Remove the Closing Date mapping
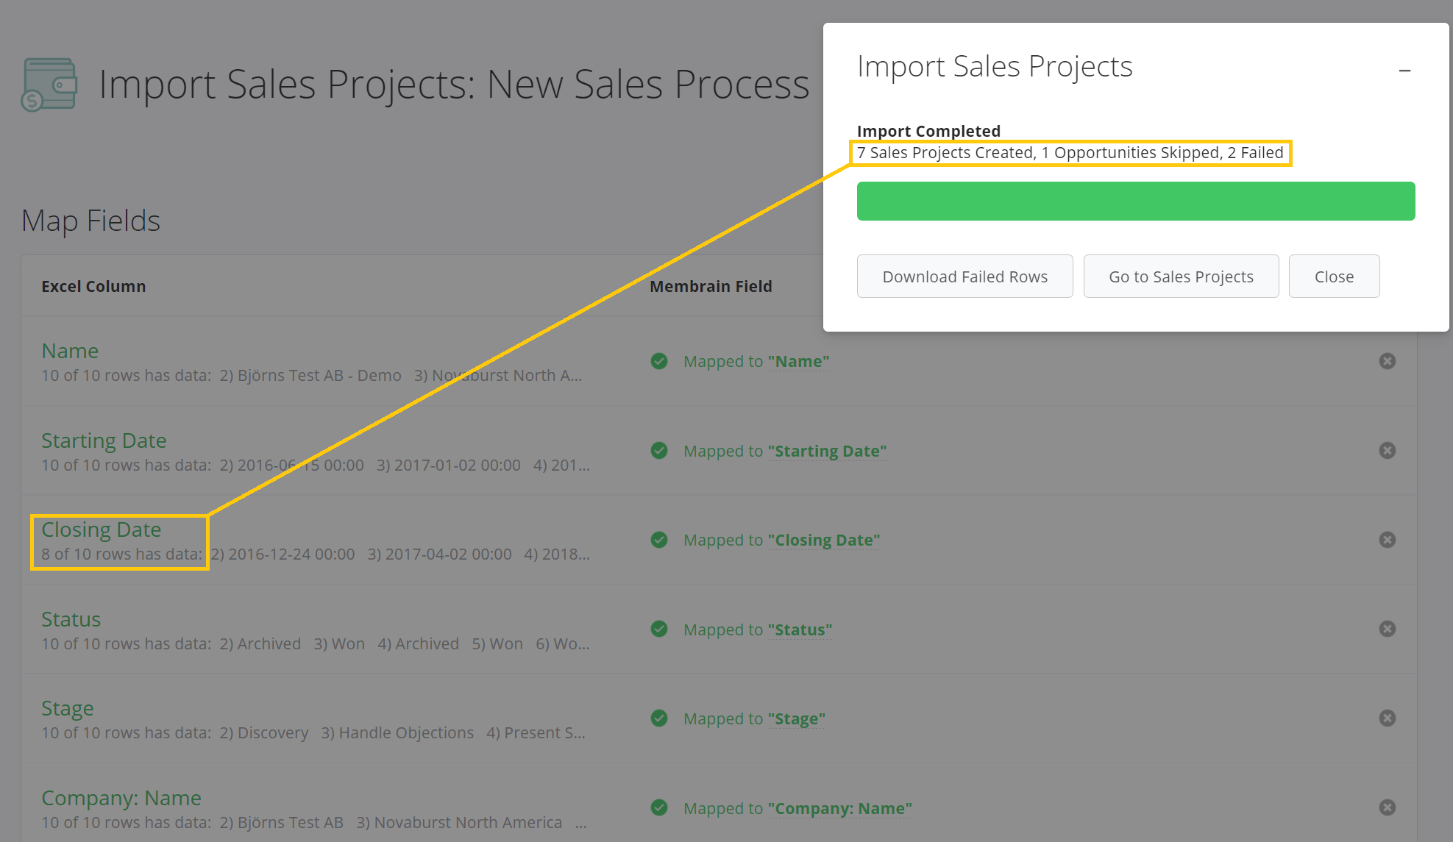Screen dimensions: 1453x842 coord(1387,540)
